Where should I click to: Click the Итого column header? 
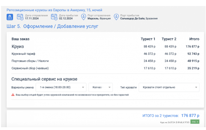pyautogui.click(x=194, y=39)
